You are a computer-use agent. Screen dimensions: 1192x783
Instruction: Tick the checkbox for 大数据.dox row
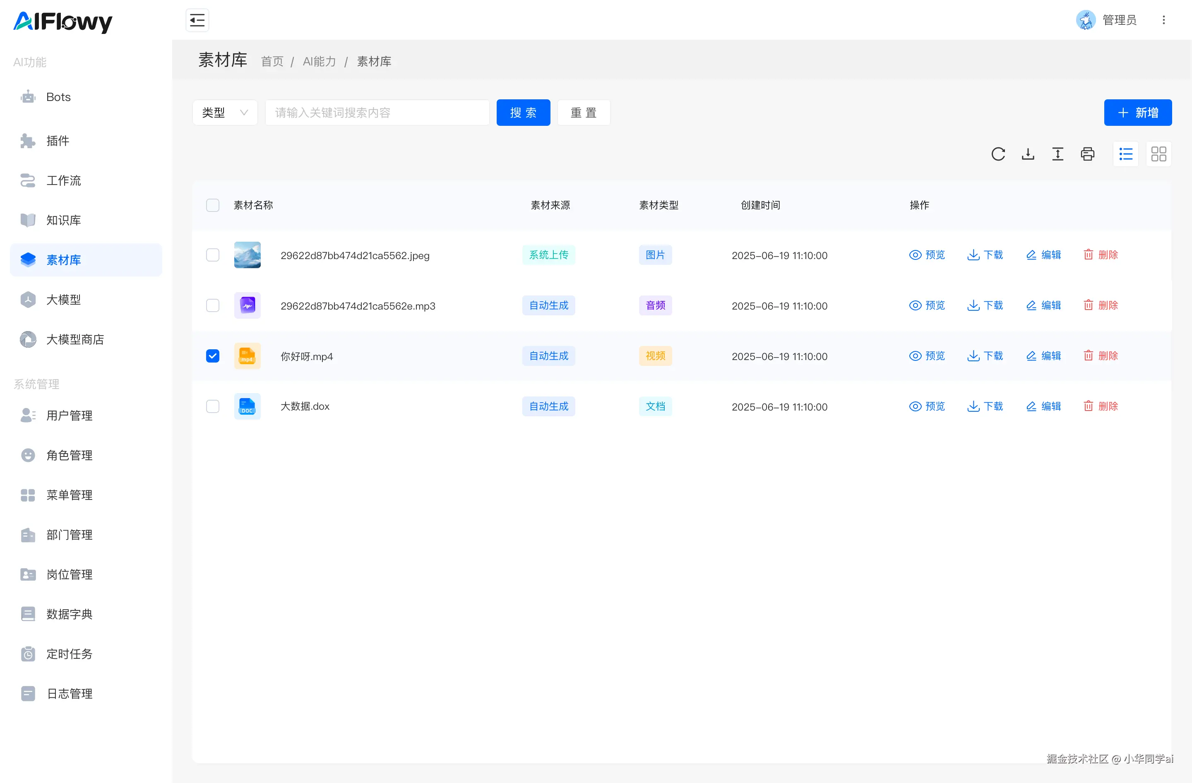[x=213, y=406]
